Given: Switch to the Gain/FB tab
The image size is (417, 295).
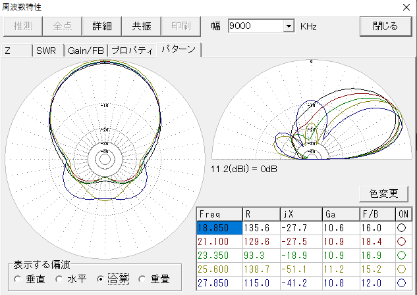Looking at the screenshot, I should [x=86, y=51].
